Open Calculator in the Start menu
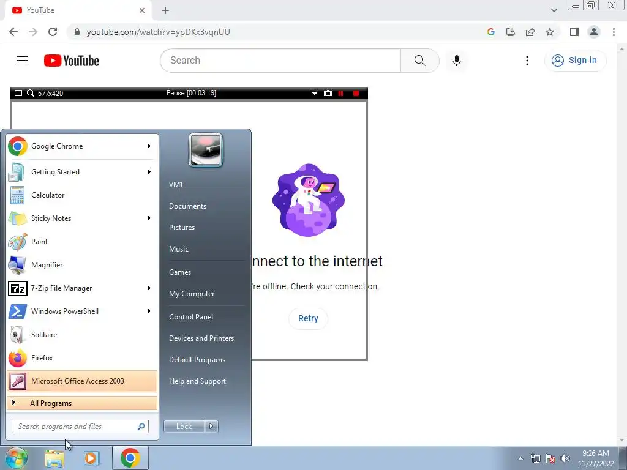627x470 pixels. pyautogui.click(x=82, y=195)
